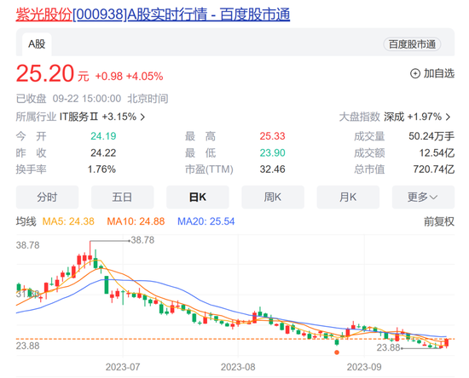469x378 pixels.
Task: Click the MA20 moving average label
Action: 206,221
